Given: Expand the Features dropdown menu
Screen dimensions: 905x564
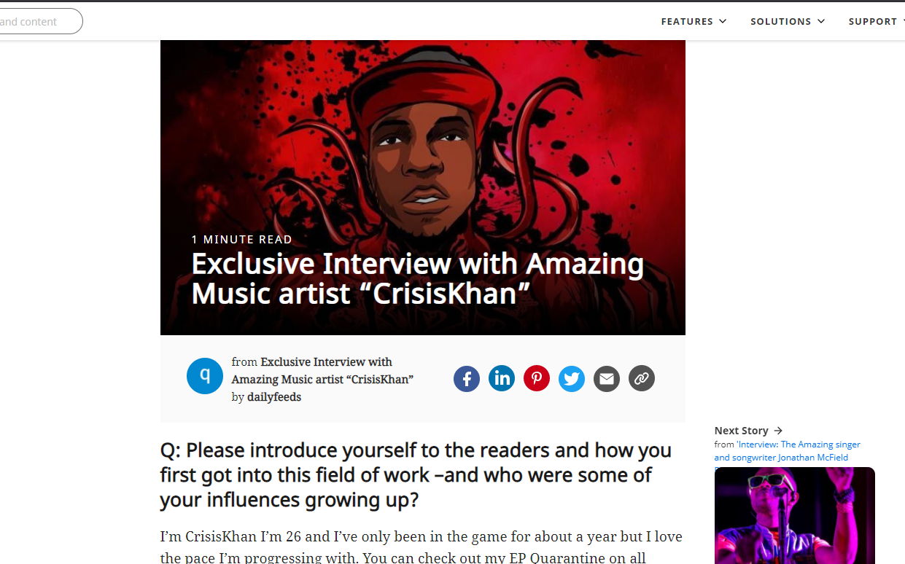Looking at the screenshot, I should 694,21.
